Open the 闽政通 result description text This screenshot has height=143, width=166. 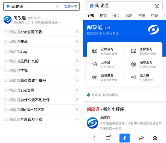pyautogui.click(x=131, y=126)
